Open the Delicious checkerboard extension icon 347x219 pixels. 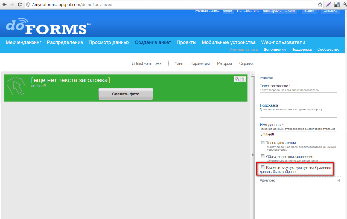(x=337, y=4)
